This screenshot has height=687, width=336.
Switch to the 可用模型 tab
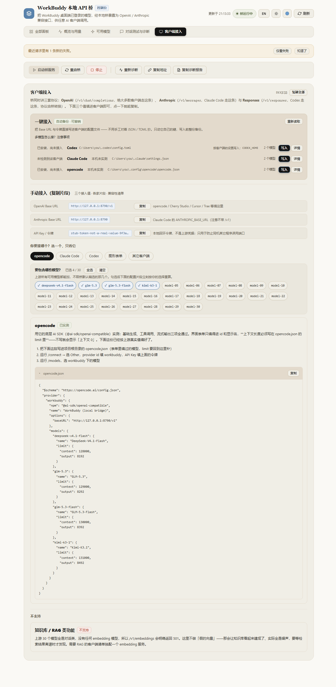pyautogui.click(x=100, y=32)
